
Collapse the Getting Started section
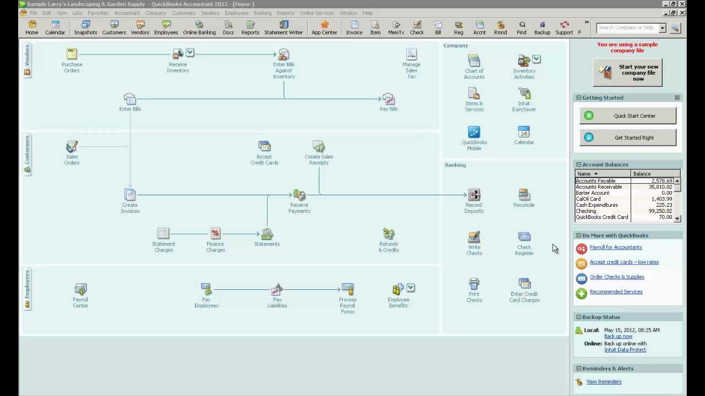(x=578, y=98)
